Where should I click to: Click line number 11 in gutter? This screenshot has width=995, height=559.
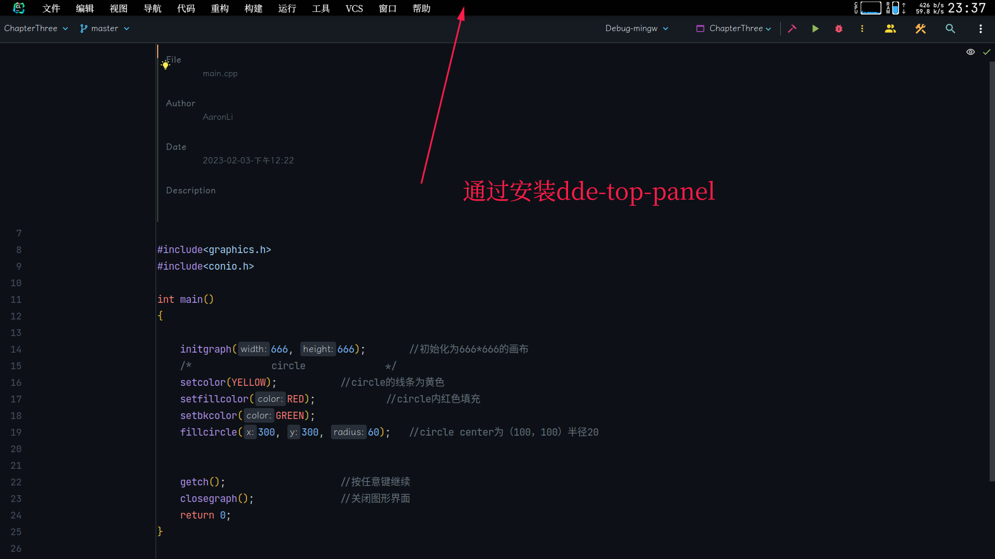click(x=16, y=299)
